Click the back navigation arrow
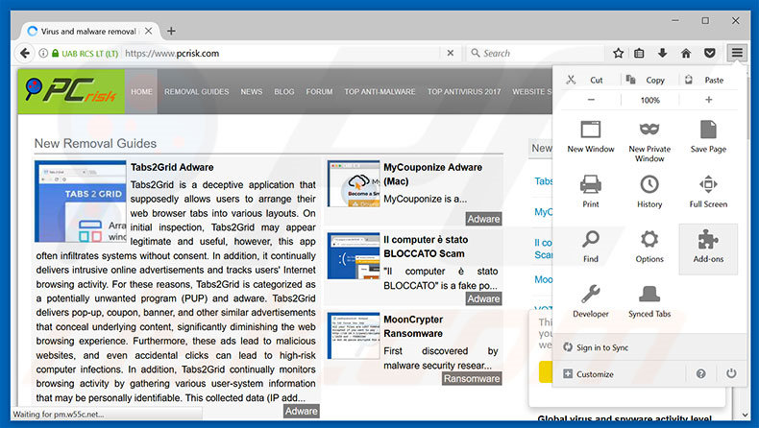The image size is (759, 428). pos(25,53)
